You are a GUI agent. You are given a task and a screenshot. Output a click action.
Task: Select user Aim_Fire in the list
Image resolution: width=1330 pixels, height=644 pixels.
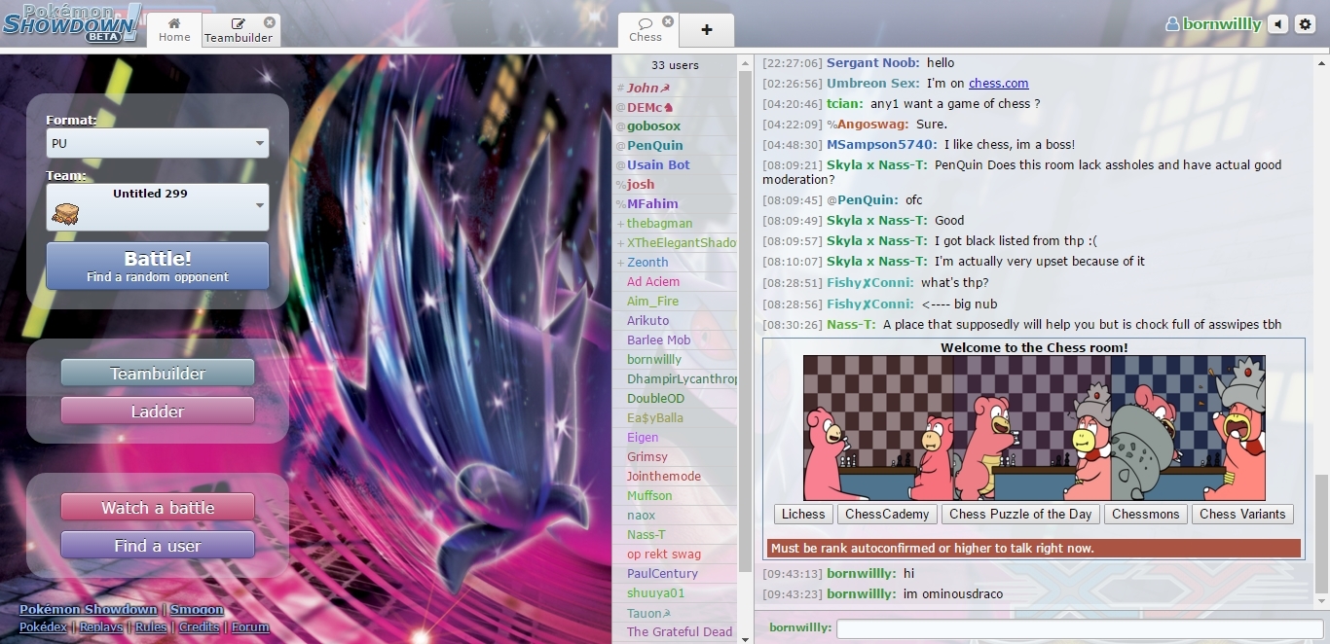[675, 302]
